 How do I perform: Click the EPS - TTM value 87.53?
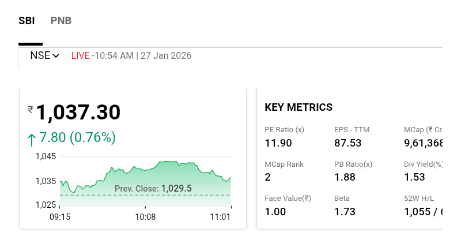click(347, 143)
